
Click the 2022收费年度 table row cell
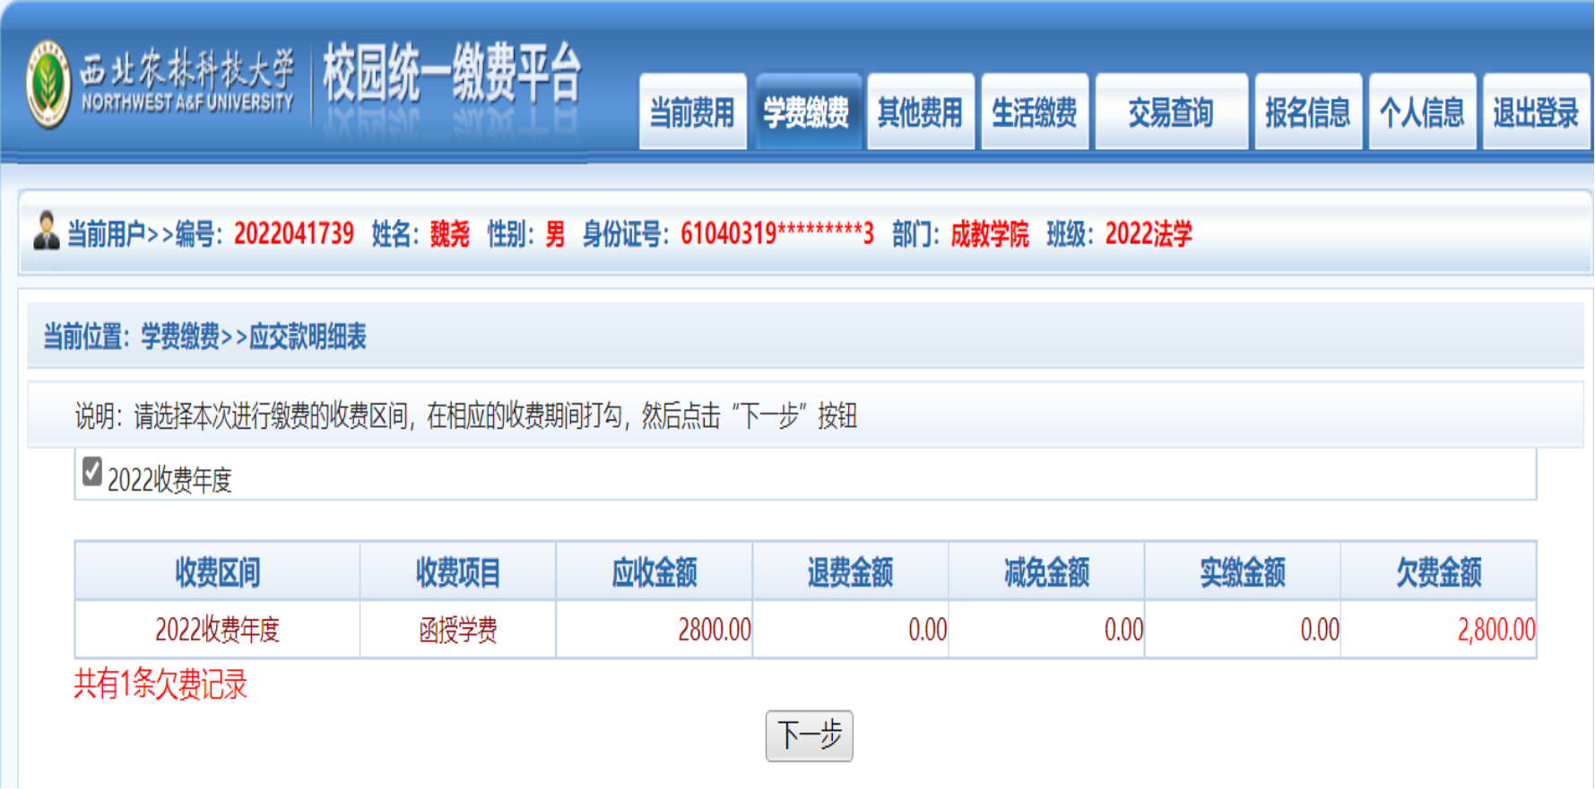(x=217, y=630)
